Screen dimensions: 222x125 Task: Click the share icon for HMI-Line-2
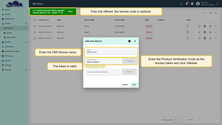pyautogui.click(x=199, y=32)
